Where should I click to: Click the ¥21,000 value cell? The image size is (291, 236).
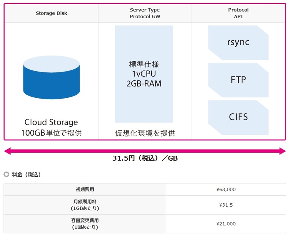click(x=226, y=224)
